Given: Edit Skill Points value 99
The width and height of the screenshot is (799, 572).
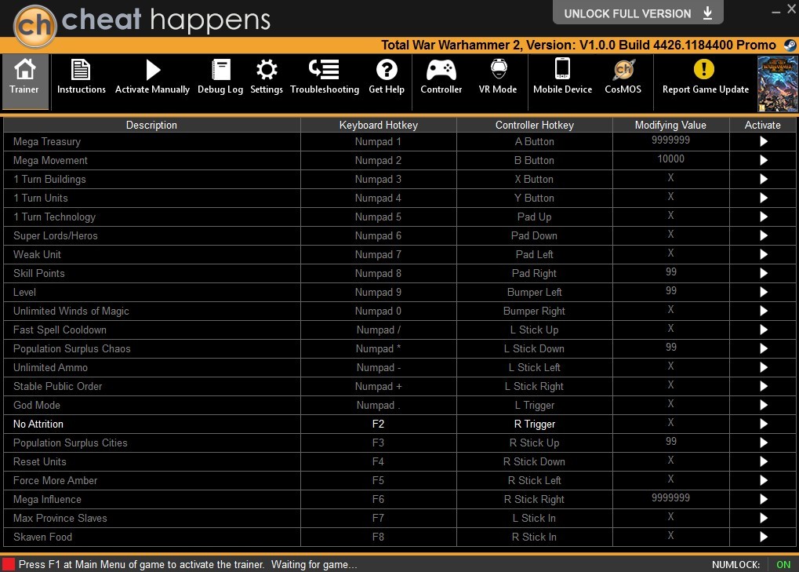Looking at the screenshot, I should pos(670,272).
